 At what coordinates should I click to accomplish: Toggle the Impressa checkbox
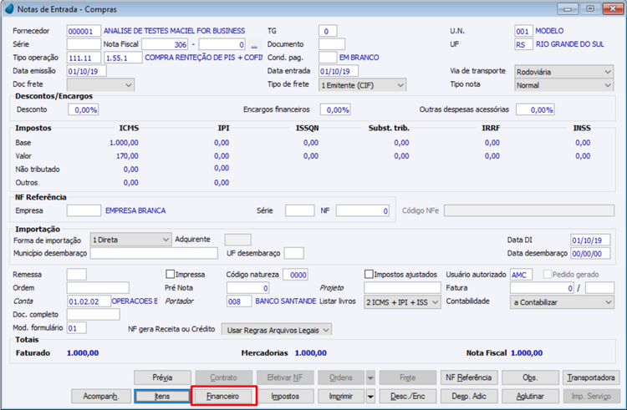(x=170, y=274)
